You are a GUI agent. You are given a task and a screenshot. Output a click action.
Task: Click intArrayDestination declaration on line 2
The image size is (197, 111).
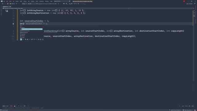(x=38, y=13)
